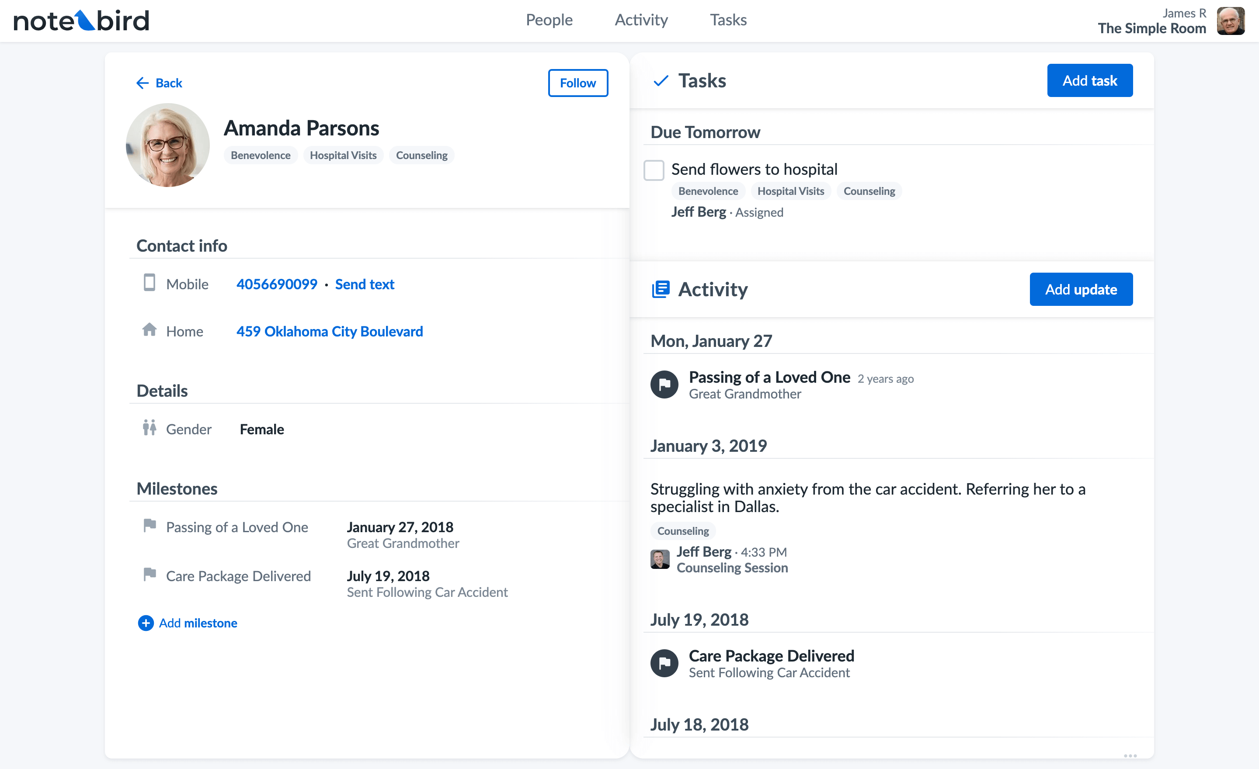Select the Counseling tag on Amanda's profile

[421, 155]
